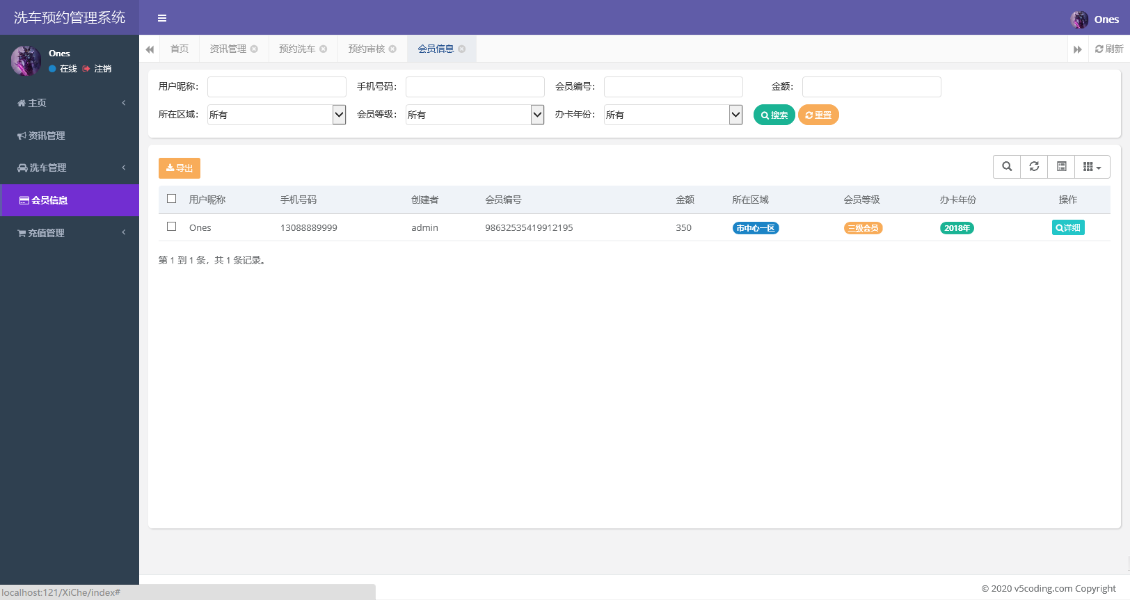The width and height of the screenshot is (1130, 600).
Task: Open 洗车管理 in the sidebar
Action: [70, 168]
